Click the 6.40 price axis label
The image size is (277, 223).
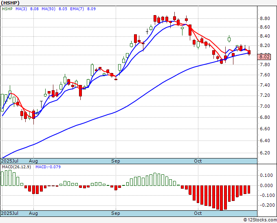(265, 140)
